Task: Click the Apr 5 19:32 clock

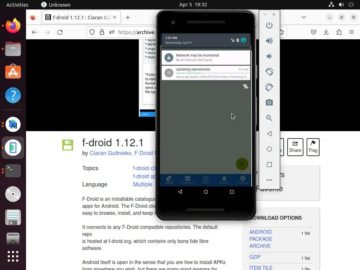Action: pos(193,5)
